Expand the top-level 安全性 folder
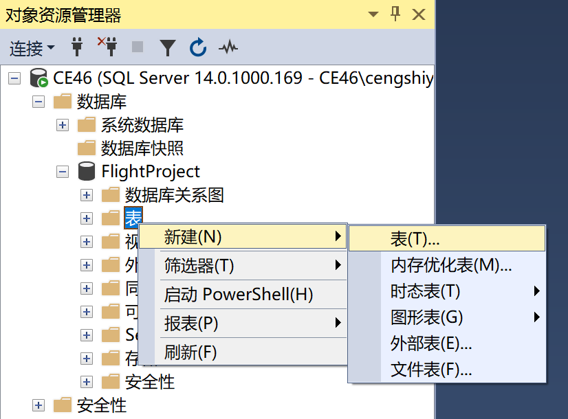Viewport: 568px width, 419px height. 39,405
